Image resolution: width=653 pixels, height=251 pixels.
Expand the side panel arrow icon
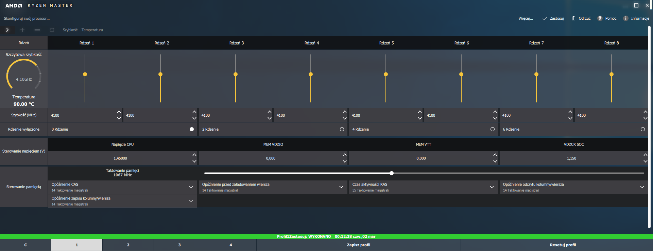pos(7,30)
